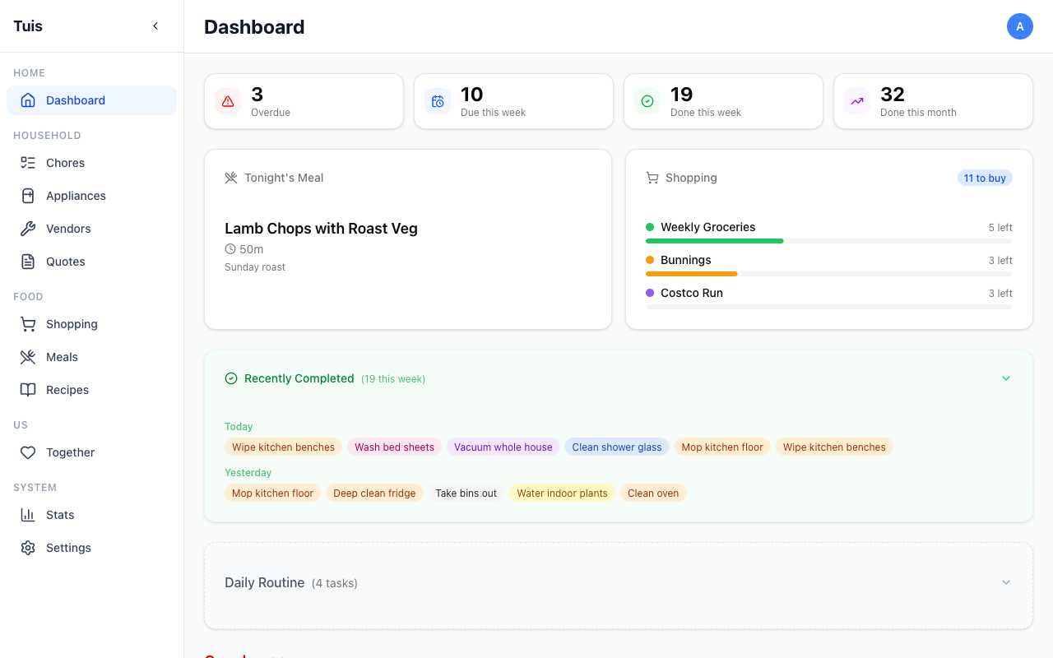Select the Vendors wrench icon

28,228
